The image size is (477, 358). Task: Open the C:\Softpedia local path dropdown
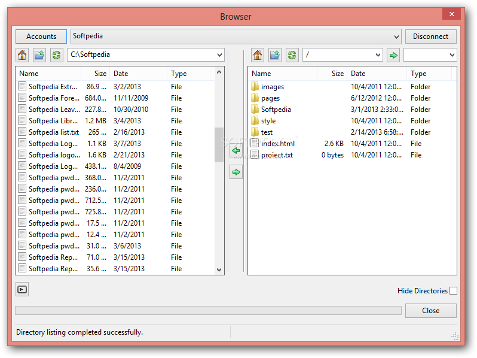[219, 55]
